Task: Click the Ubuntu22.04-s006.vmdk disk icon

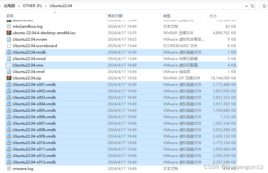Action: pyautogui.click(x=9, y=117)
